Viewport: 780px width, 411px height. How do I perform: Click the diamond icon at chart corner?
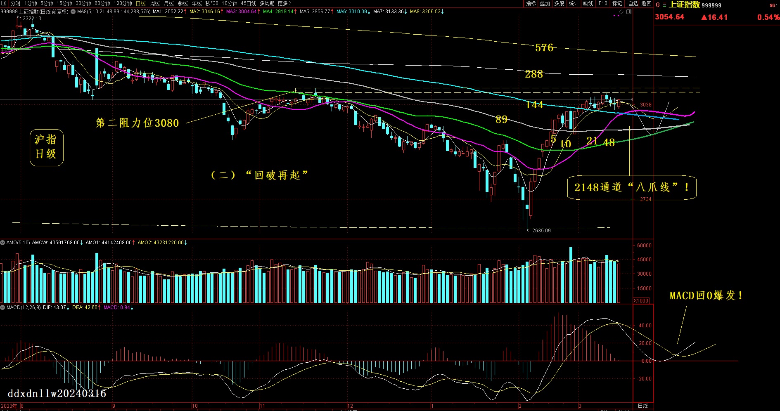pyautogui.click(x=621, y=12)
